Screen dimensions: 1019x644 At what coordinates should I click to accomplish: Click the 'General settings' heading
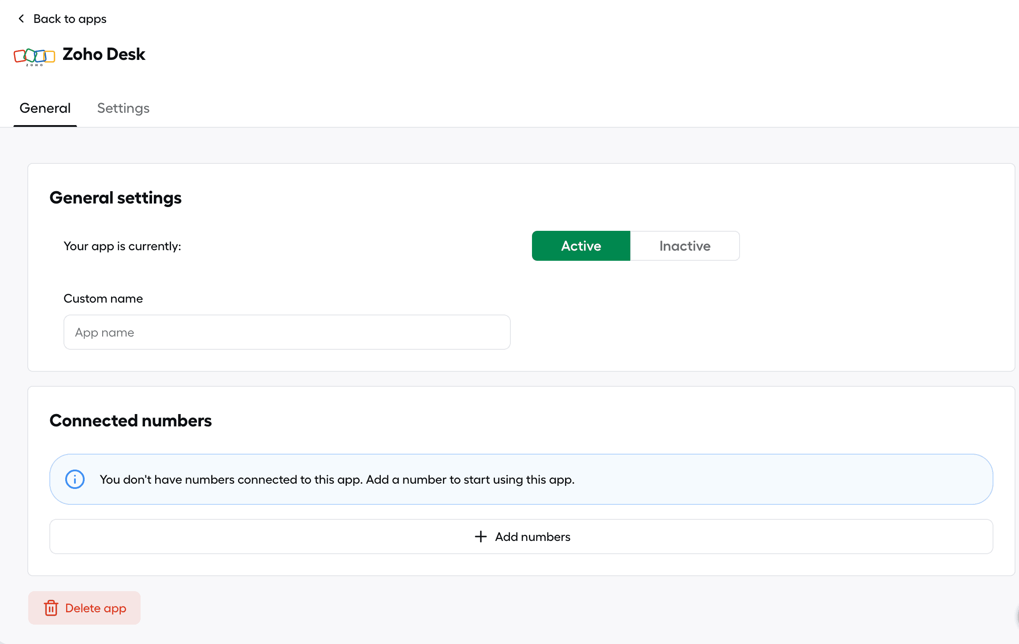click(115, 198)
